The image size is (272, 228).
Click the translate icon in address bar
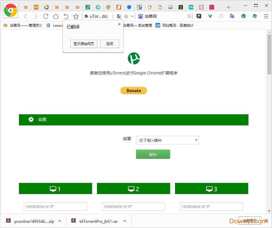(119, 16)
